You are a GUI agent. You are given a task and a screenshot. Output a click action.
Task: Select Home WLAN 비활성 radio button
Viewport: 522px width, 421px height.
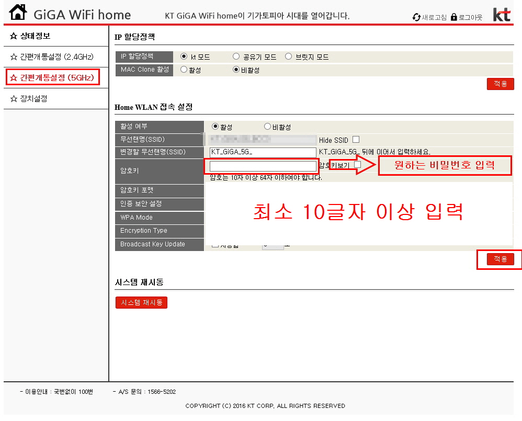coord(267,127)
